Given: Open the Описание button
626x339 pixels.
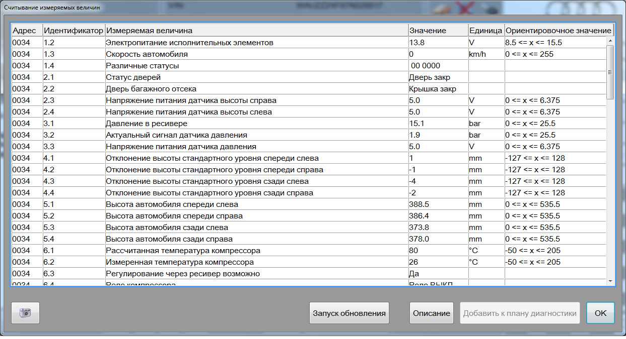Looking at the screenshot, I should 431,313.
